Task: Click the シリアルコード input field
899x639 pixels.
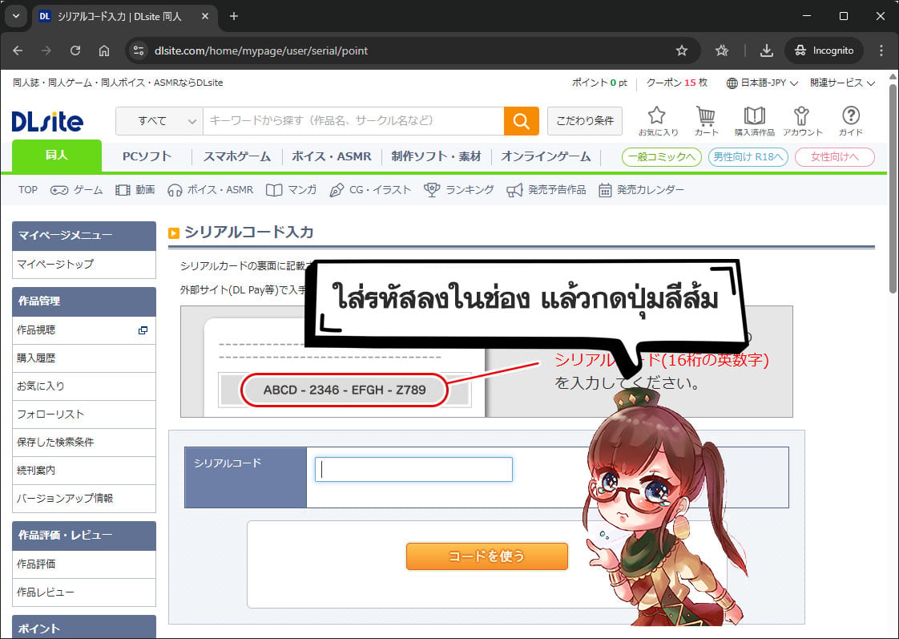Action: point(413,469)
